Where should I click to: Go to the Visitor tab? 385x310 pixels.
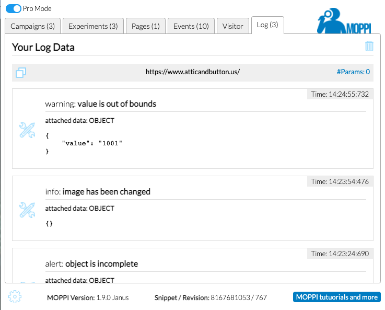pyautogui.click(x=233, y=26)
